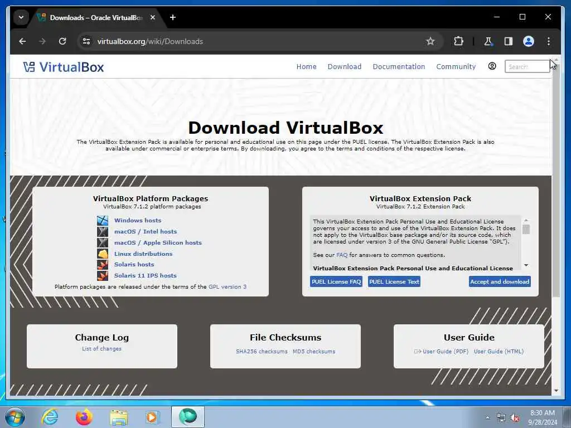571x428 pixels.
Task: Open the Solaris 11 IPS hosts link
Action: (146, 275)
